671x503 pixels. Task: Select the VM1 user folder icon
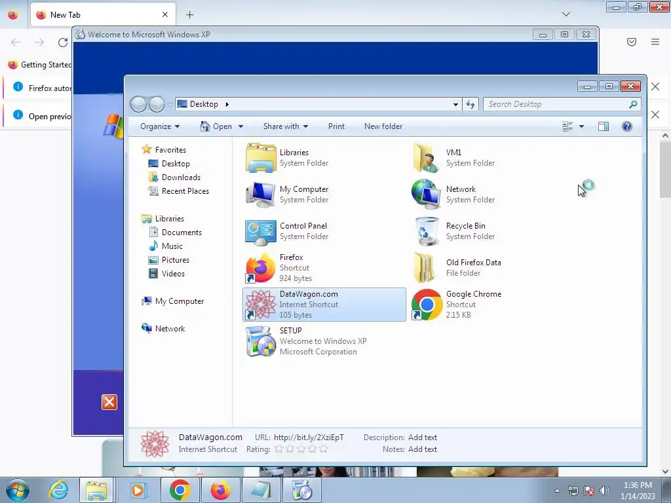pyautogui.click(x=426, y=158)
